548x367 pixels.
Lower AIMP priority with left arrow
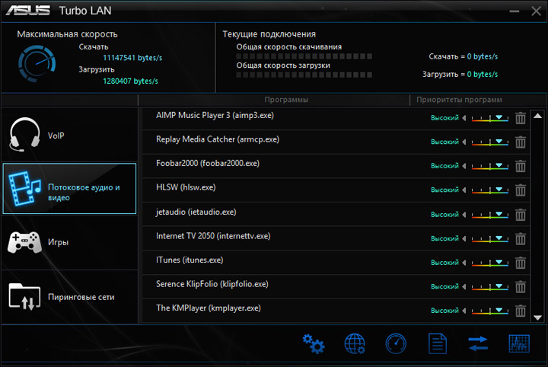pyautogui.click(x=464, y=118)
